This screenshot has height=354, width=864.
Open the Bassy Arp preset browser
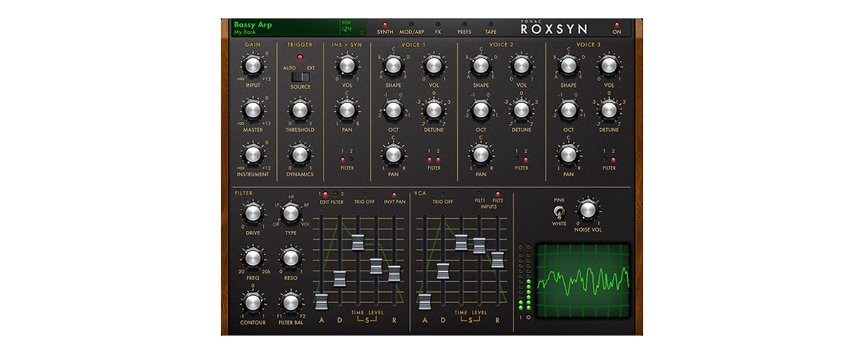point(285,28)
